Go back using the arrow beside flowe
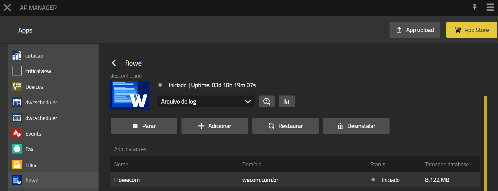 [114, 63]
